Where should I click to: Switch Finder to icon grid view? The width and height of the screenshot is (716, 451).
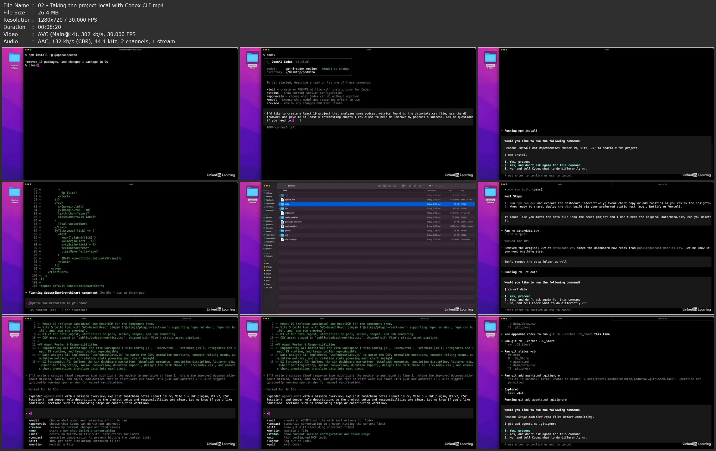click(379, 186)
